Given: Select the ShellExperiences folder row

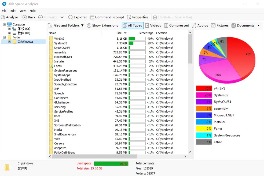Looking at the screenshot, I should coord(118,134).
